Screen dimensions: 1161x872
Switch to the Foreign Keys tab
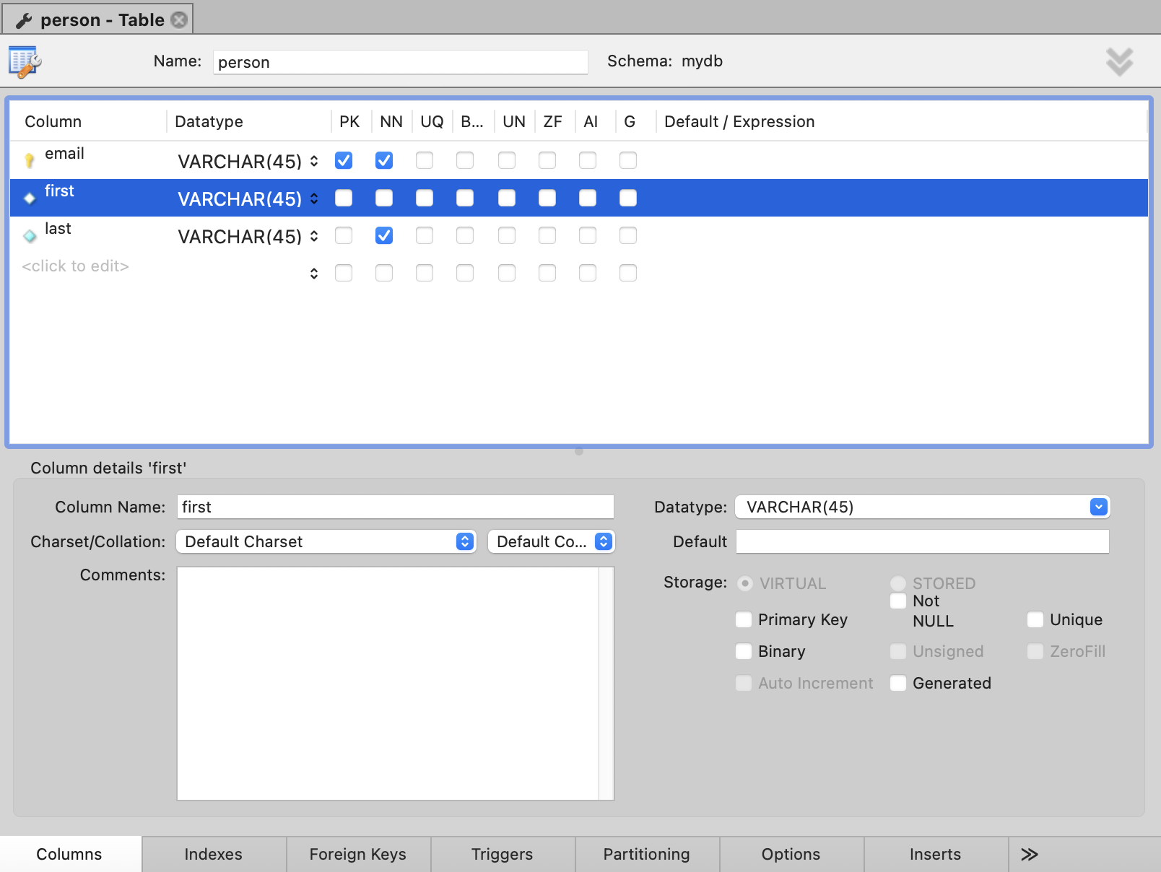(x=358, y=855)
